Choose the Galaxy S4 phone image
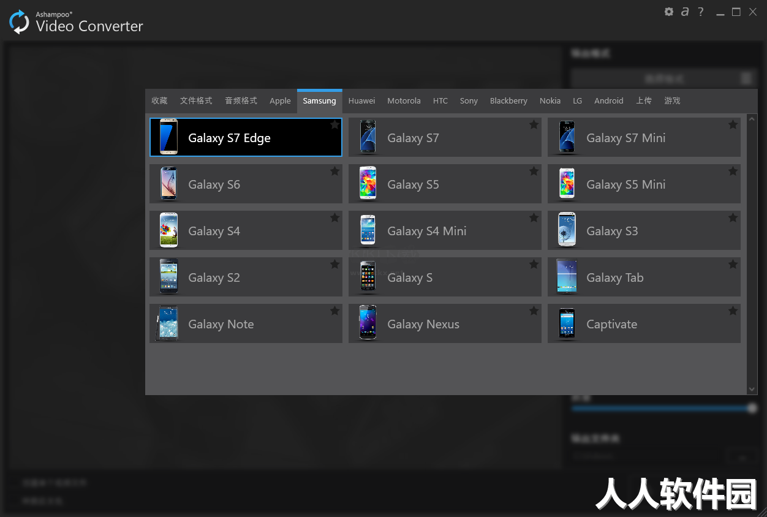767x517 pixels. pos(168,230)
